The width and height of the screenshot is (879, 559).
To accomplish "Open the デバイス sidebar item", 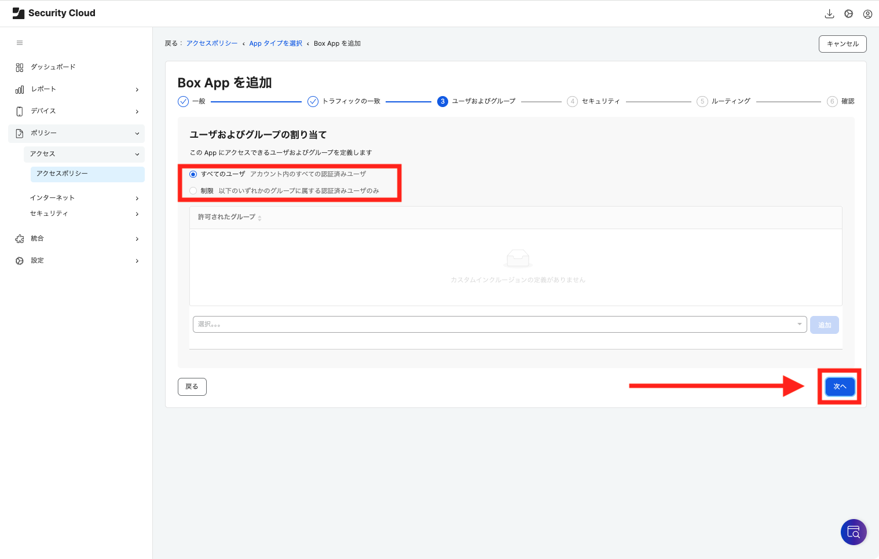I will [x=76, y=111].
